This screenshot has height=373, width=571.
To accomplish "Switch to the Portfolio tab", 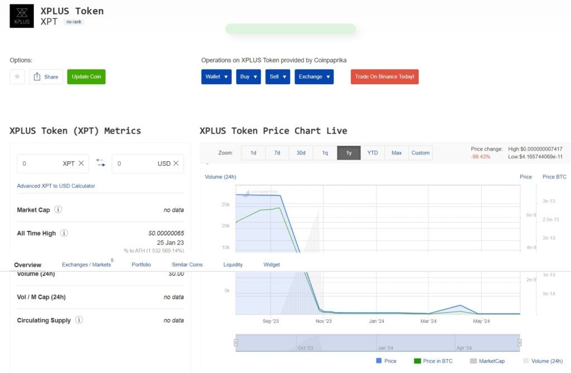I will point(141,264).
